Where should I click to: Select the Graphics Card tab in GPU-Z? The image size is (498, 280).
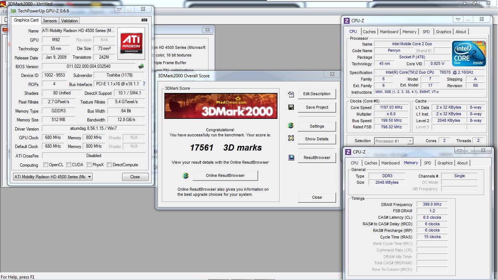(x=26, y=20)
